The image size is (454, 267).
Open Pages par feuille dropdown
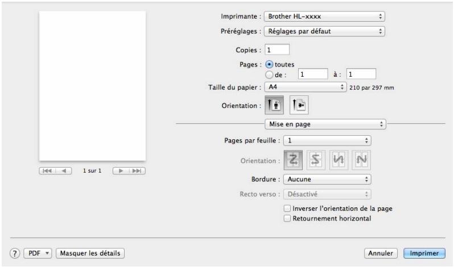click(327, 141)
